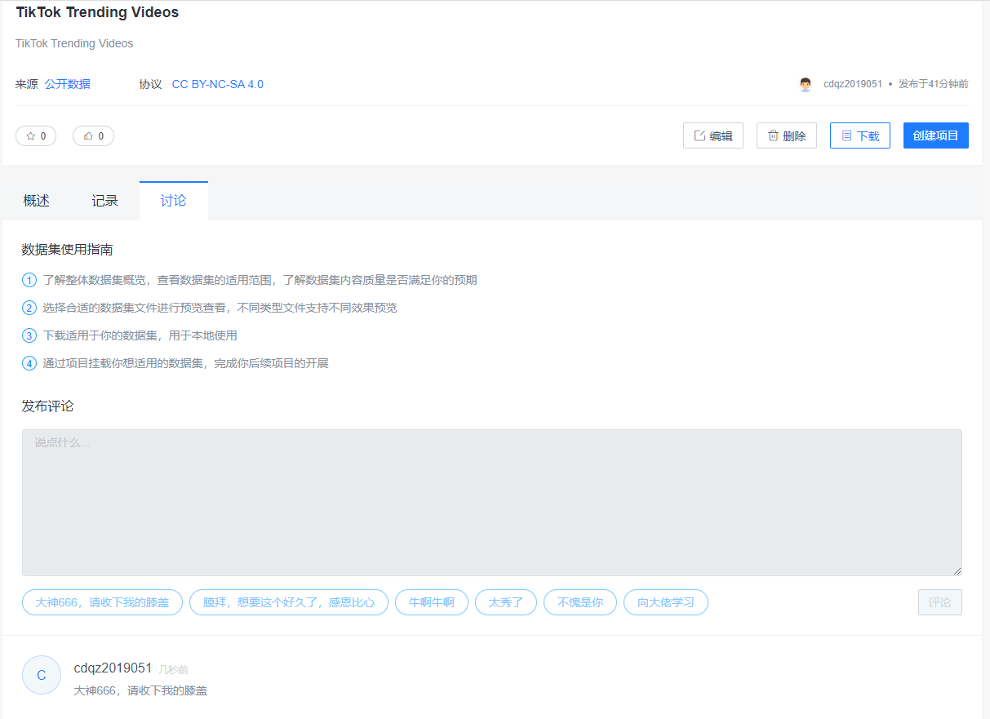Select the 讨论 tab
This screenshot has height=719, width=990.
pos(174,201)
